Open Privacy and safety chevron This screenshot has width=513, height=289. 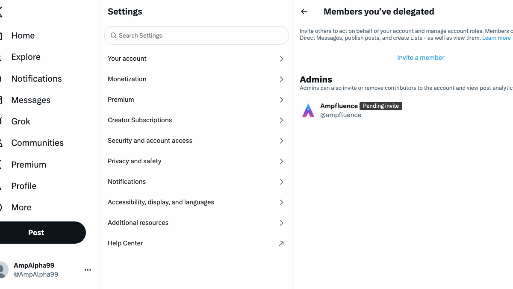tap(281, 161)
